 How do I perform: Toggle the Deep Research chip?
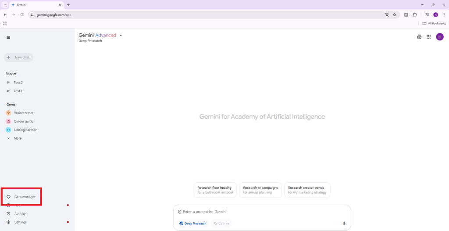pyautogui.click(x=193, y=224)
